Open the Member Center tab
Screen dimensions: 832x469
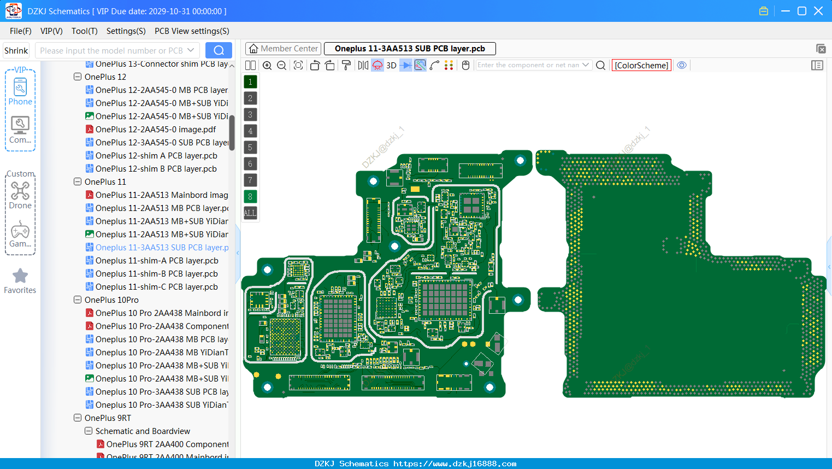(283, 49)
